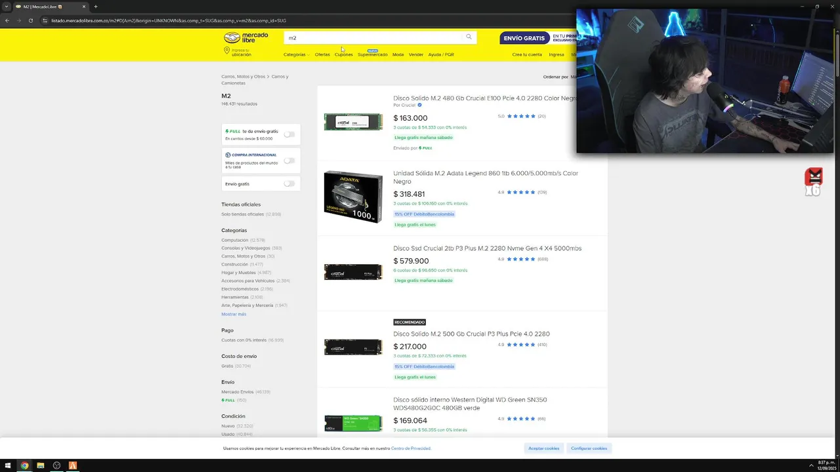Open Western Digital WD Green SN350 title
840x472 pixels.
click(x=470, y=404)
